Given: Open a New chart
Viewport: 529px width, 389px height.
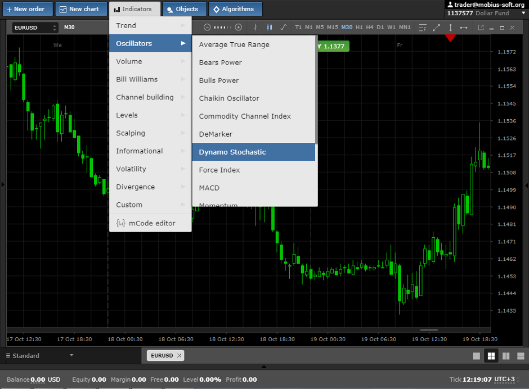Looking at the screenshot, I should coord(81,9).
